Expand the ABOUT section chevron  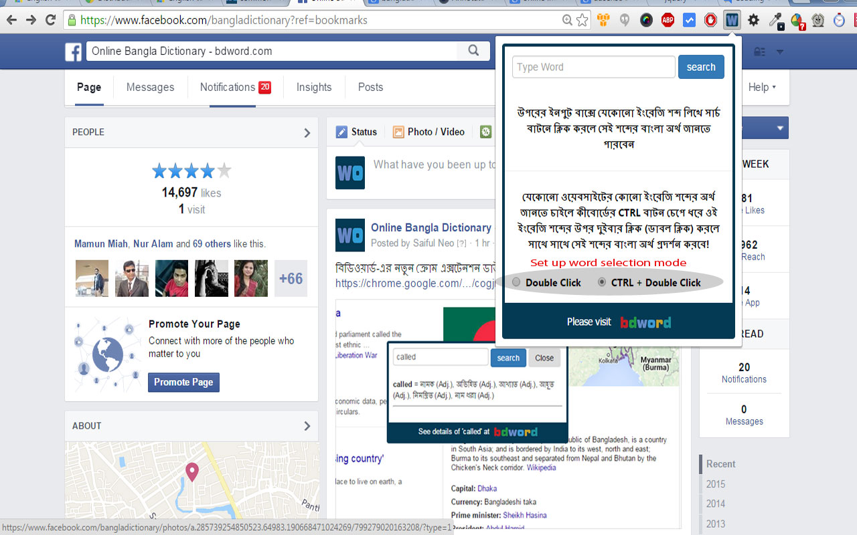tap(307, 426)
